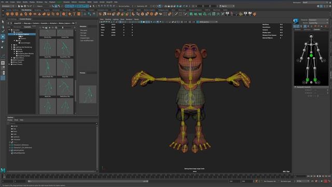332x187 pixels.
Task: Open the Workspace selector dropdown
Action: [x=316, y=2]
